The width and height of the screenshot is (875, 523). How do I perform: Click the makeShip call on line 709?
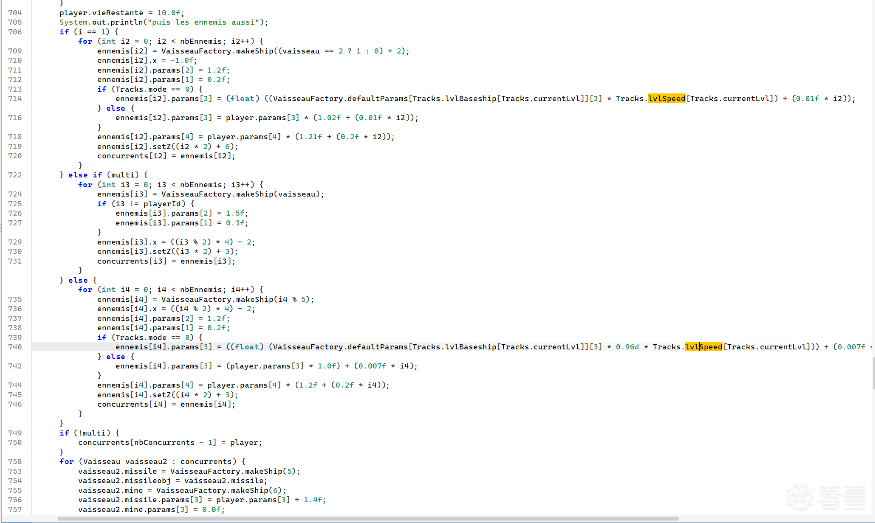coord(254,51)
